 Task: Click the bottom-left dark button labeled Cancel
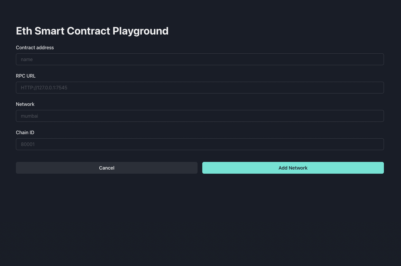[107, 168]
